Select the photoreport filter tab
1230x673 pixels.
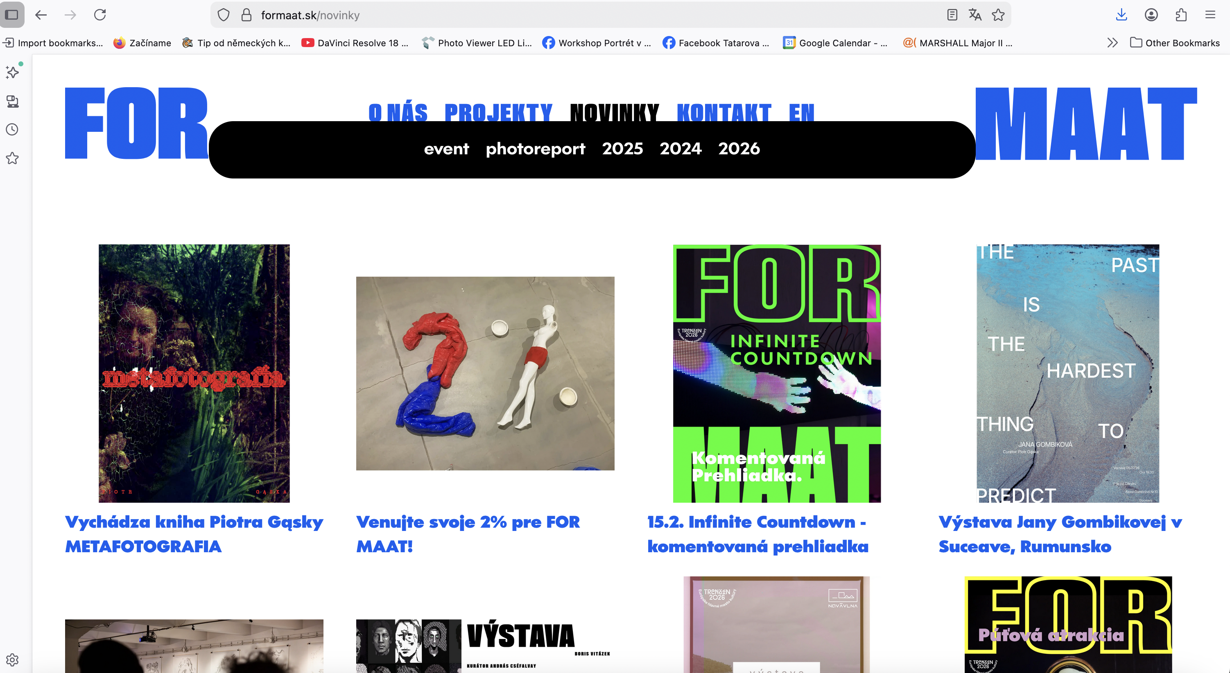coord(535,149)
